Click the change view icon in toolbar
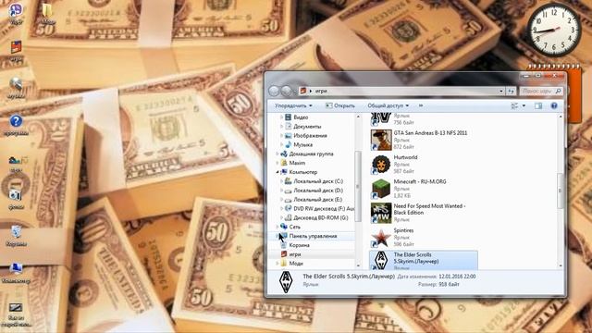This screenshot has height=333, width=592. 514,105
